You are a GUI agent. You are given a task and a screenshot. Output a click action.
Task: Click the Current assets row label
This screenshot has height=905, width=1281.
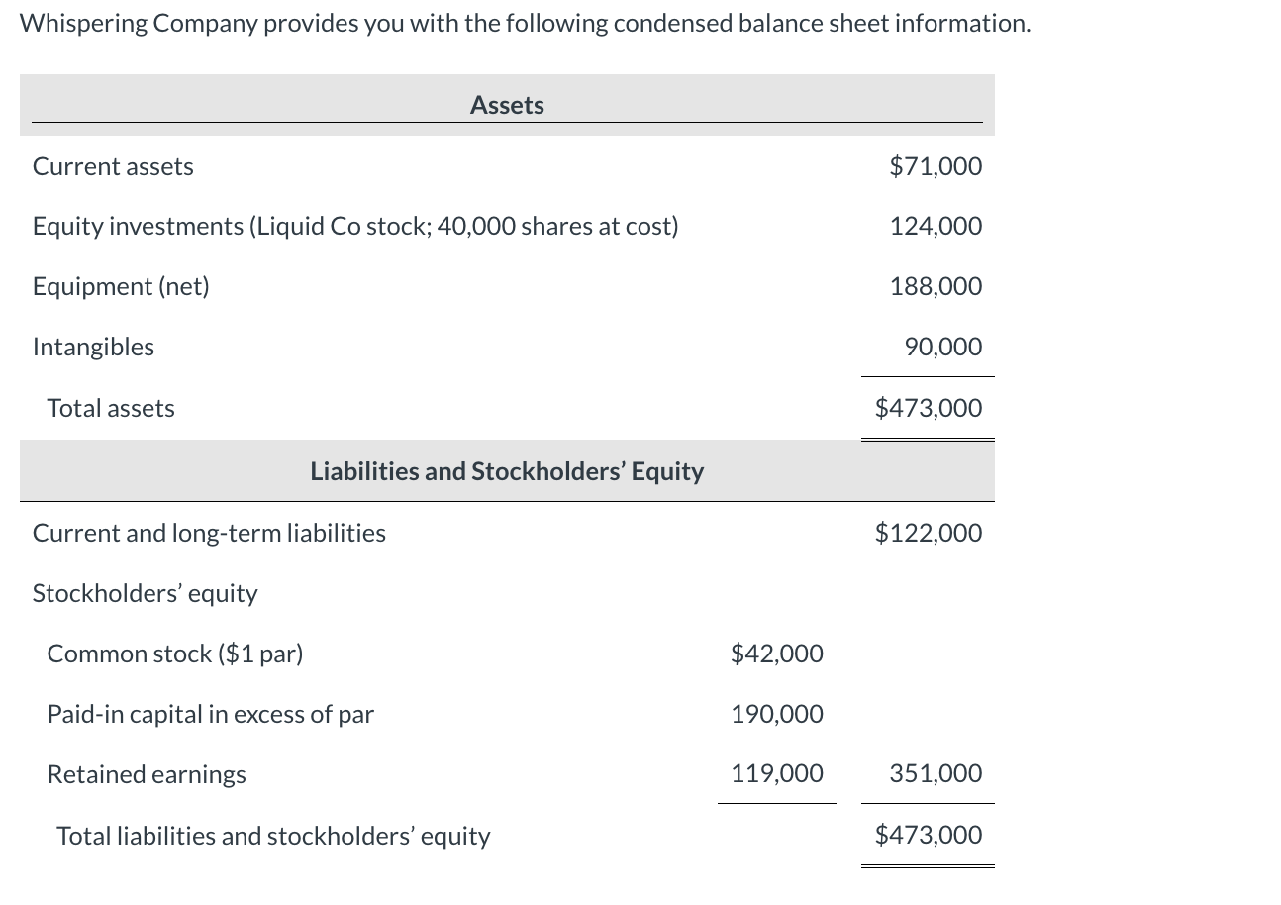pyautogui.click(x=113, y=166)
